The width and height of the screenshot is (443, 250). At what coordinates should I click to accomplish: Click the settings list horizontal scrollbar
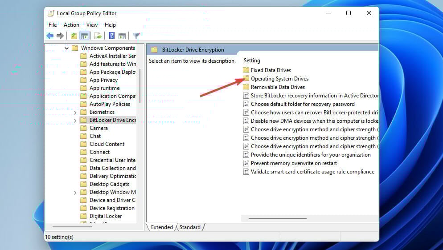278,218
